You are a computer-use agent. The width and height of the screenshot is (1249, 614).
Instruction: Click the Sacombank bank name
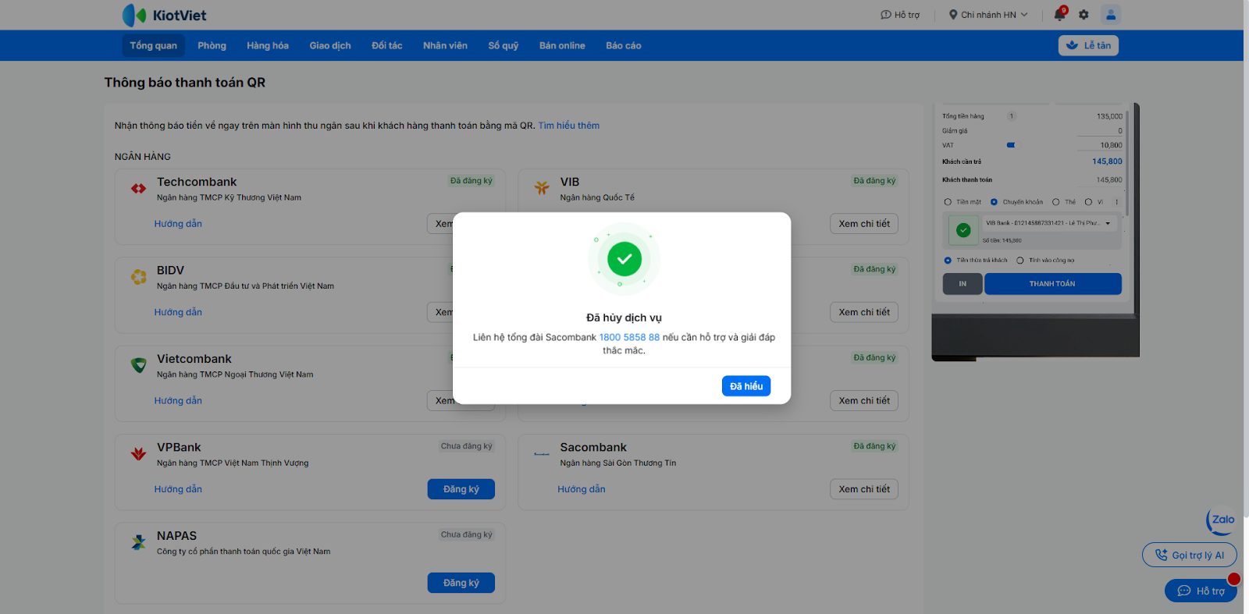coord(593,447)
